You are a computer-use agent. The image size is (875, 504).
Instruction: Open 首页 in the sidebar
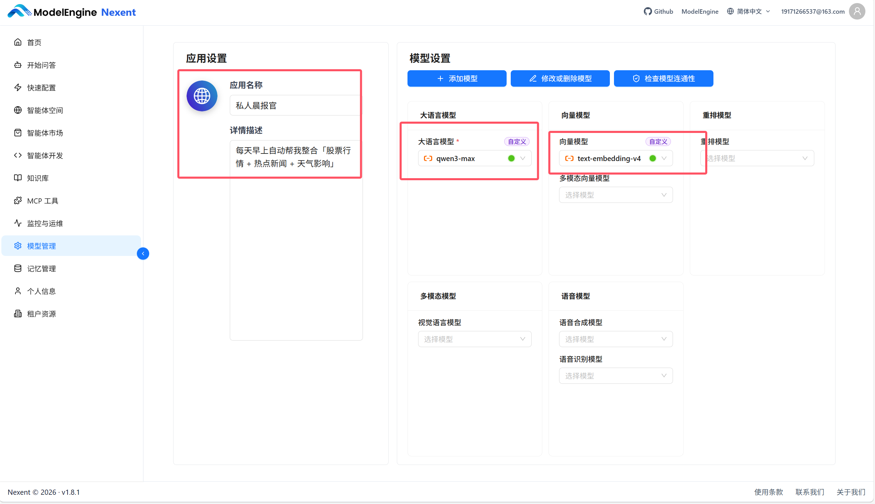[x=71, y=42]
